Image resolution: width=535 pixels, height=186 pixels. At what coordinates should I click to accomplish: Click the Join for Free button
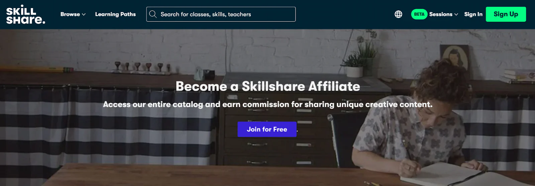click(x=267, y=129)
